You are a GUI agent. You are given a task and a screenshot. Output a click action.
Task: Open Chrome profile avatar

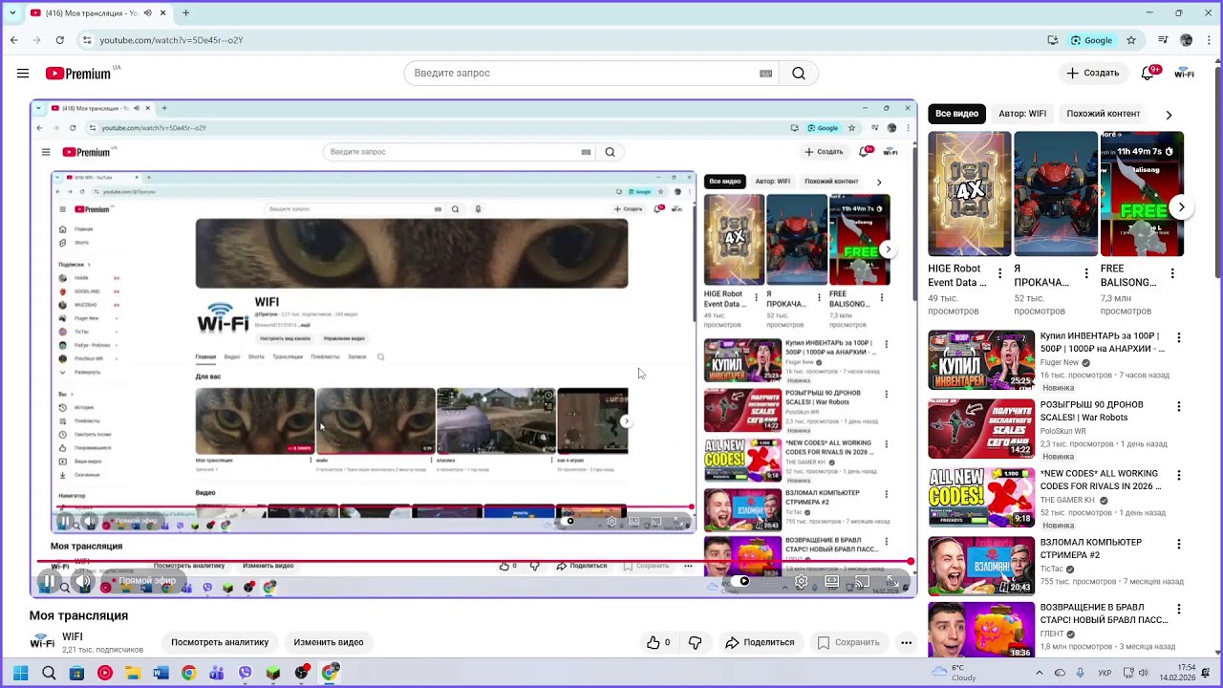pos(1187,40)
